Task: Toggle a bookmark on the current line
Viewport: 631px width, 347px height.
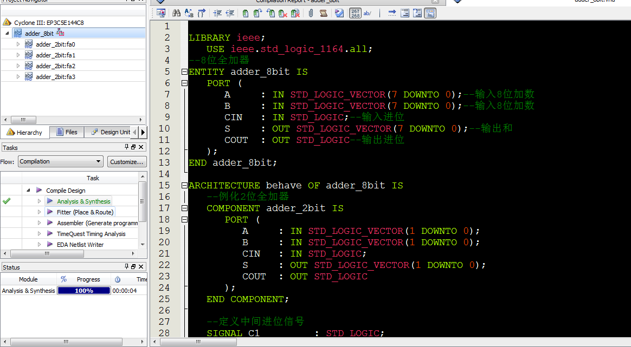Action: (246, 14)
